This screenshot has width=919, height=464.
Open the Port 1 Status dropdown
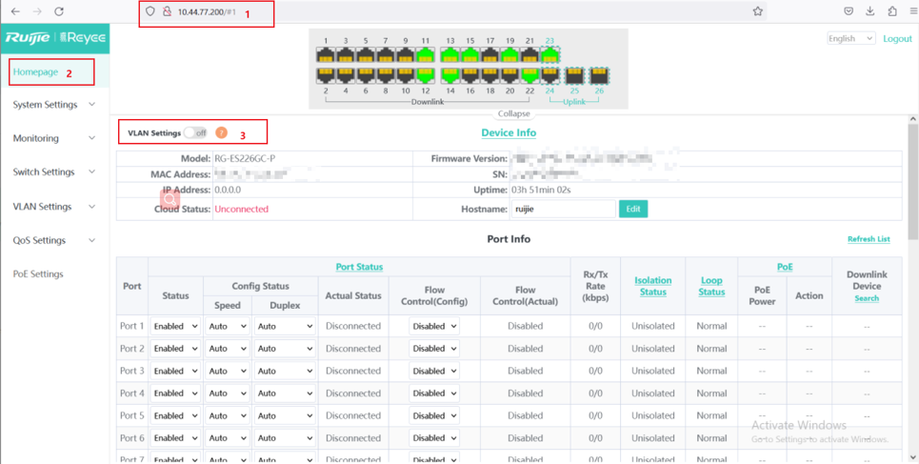pos(175,326)
